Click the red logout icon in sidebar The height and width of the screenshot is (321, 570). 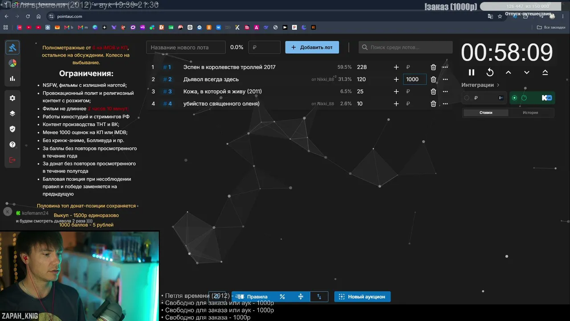pos(12,160)
